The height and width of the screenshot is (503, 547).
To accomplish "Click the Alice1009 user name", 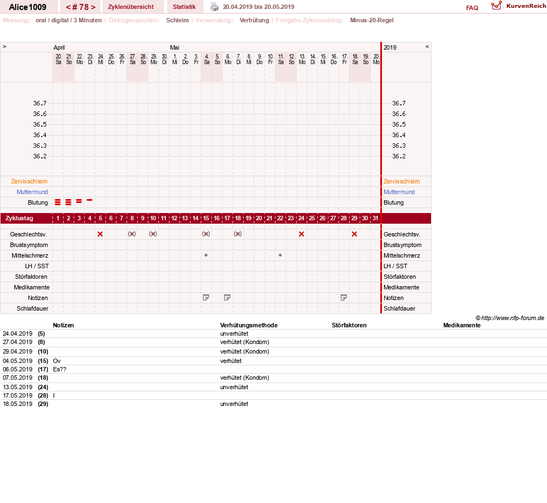I will click(27, 7).
